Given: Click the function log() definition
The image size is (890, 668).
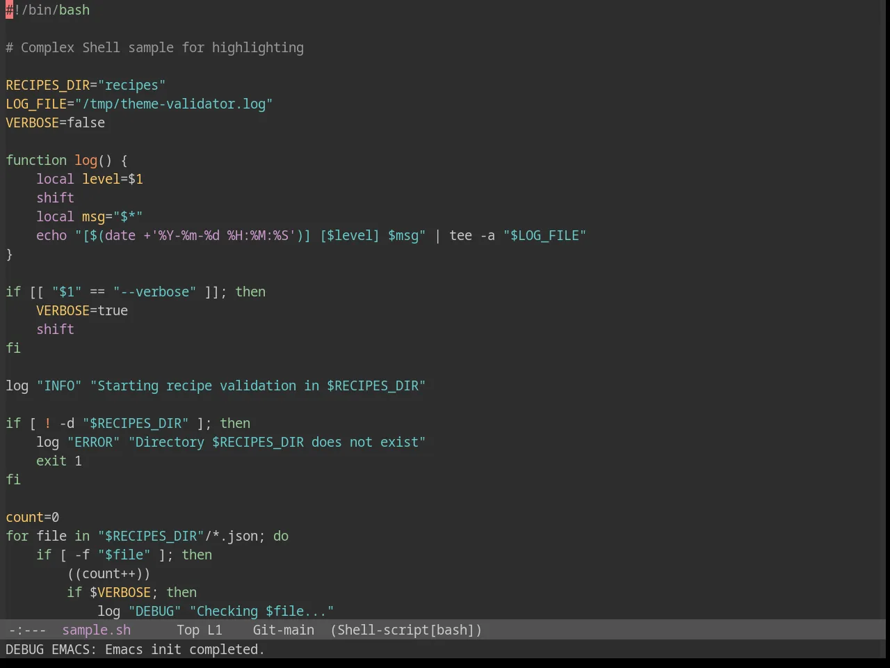Looking at the screenshot, I should 67,160.
